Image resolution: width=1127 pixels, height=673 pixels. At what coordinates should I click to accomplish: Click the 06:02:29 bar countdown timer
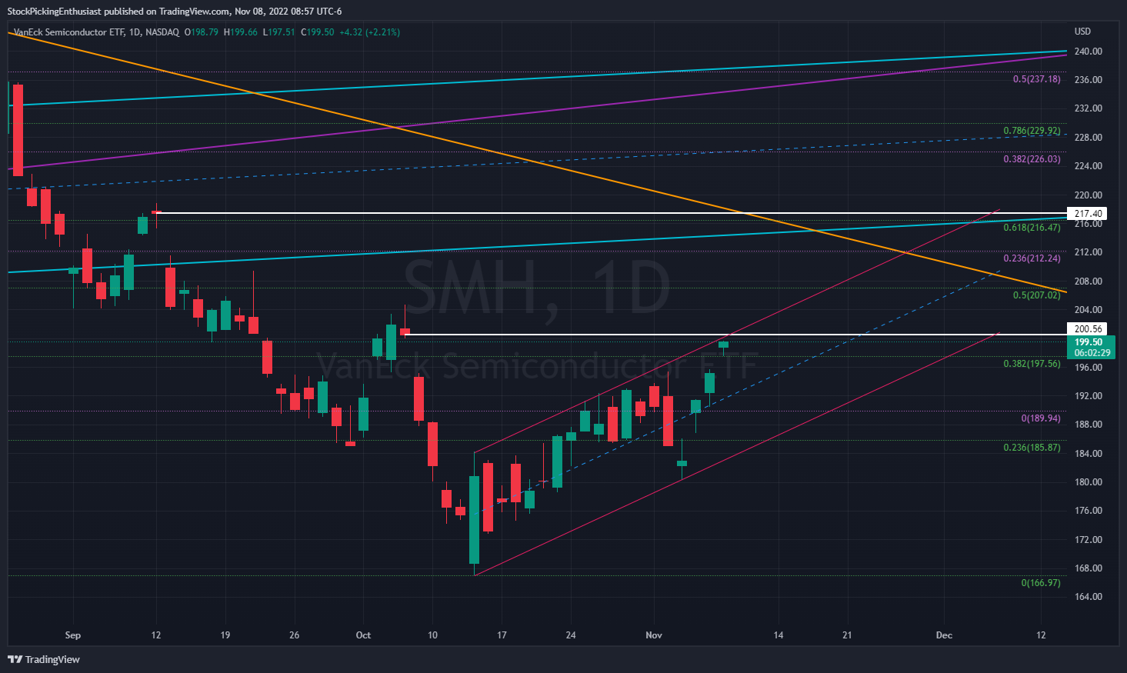tap(1092, 353)
